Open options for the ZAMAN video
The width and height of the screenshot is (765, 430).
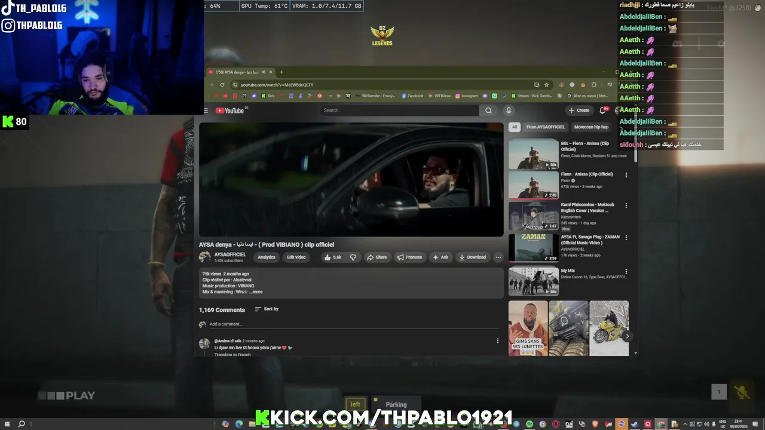pyautogui.click(x=626, y=238)
